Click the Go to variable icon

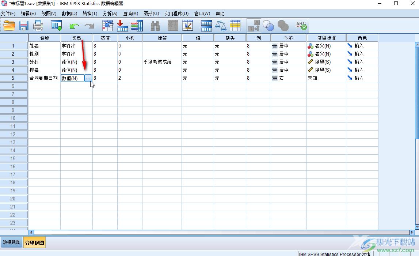point(122,26)
